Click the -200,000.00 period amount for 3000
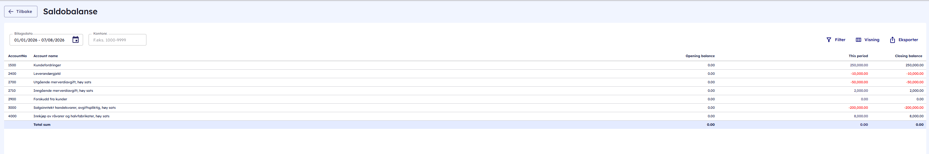Screen dimensions: 929x154 [x=858, y=107]
